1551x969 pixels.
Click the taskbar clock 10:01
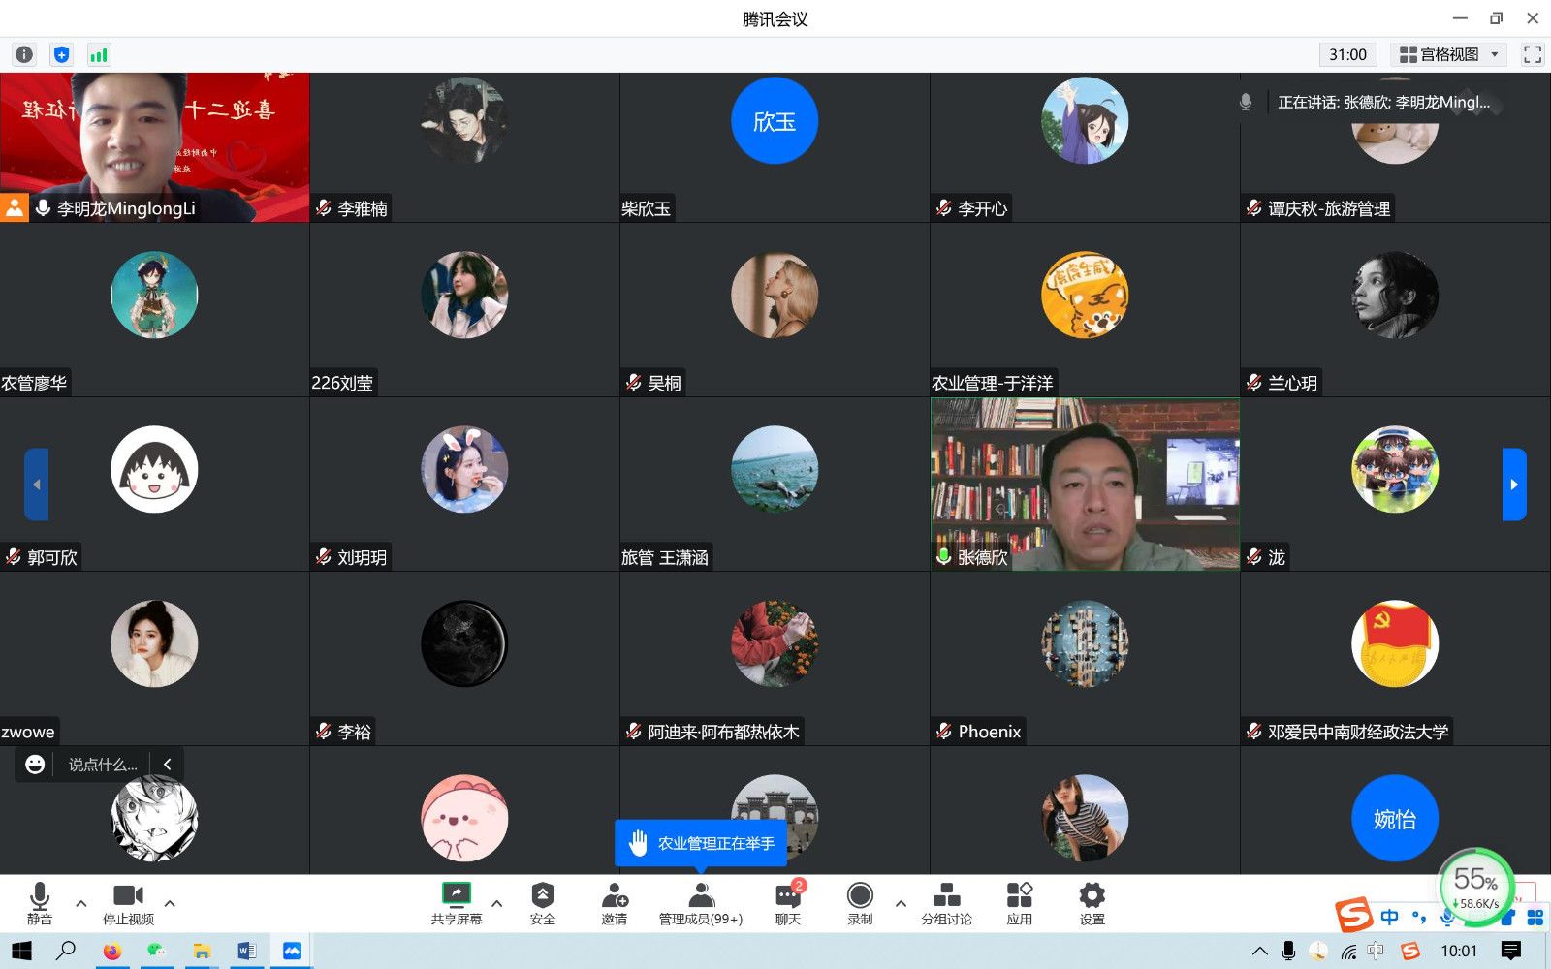click(1459, 951)
